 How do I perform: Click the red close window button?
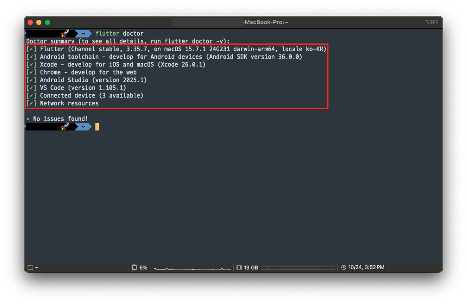(30, 22)
